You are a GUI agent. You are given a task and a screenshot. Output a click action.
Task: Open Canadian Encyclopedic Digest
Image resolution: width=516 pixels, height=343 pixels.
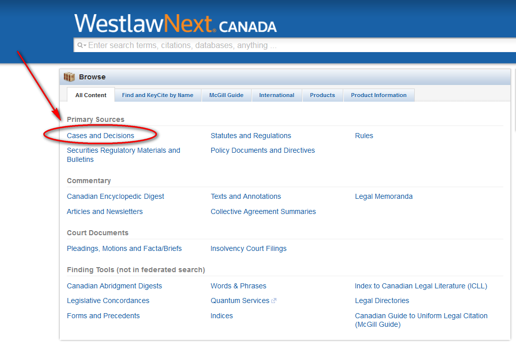click(115, 196)
